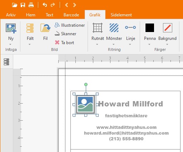Click the printer icon
This screenshot has width=183, height=152.
(31, 5)
